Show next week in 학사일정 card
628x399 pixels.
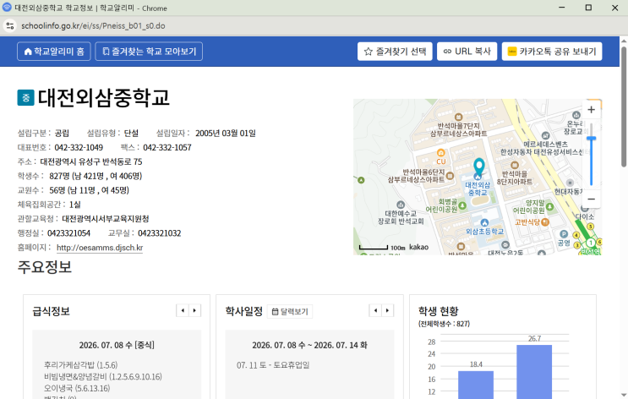(x=387, y=310)
